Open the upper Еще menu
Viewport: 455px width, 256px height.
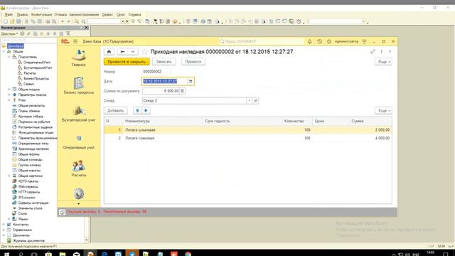[384, 62]
